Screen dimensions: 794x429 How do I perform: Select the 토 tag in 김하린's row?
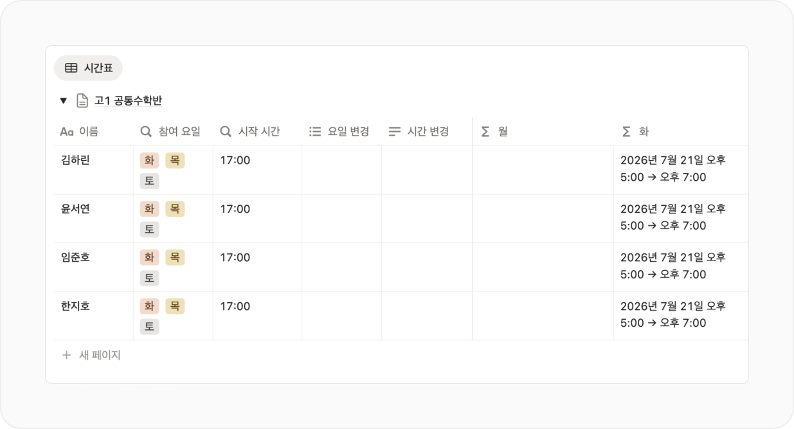pos(149,181)
